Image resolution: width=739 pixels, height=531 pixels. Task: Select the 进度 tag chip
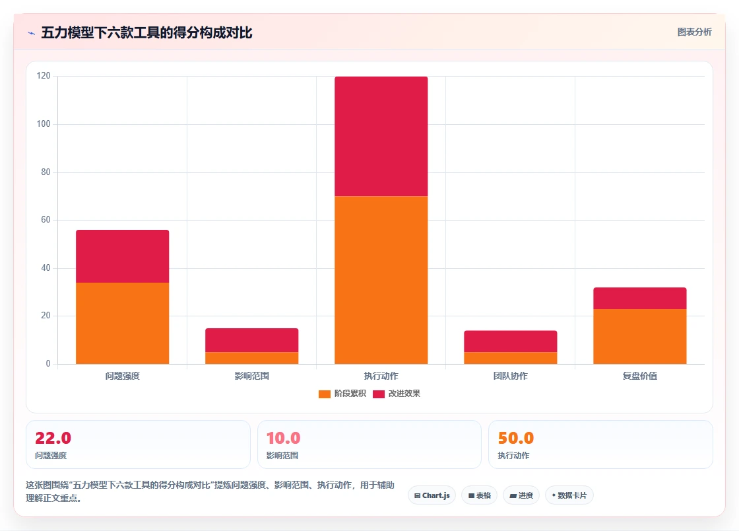pos(521,495)
